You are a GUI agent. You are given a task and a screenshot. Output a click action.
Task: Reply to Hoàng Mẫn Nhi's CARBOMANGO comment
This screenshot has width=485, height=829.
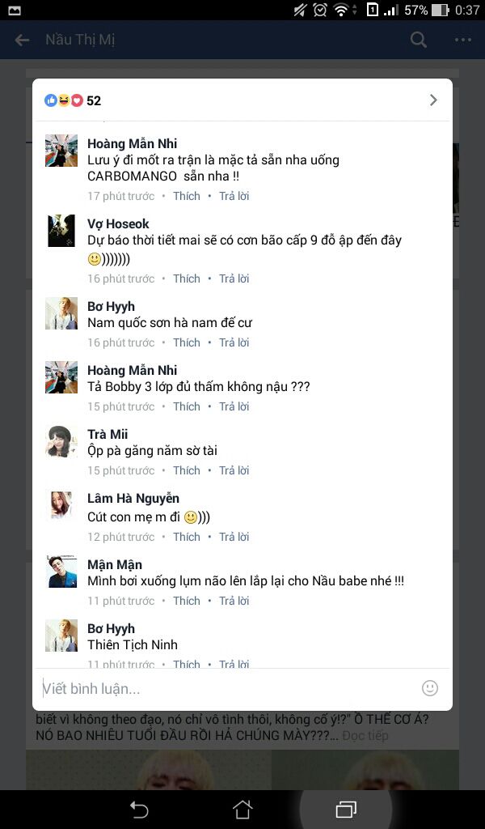234,196
